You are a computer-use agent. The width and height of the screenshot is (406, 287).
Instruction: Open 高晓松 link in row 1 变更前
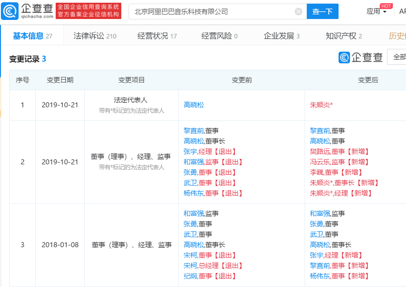[194, 105]
